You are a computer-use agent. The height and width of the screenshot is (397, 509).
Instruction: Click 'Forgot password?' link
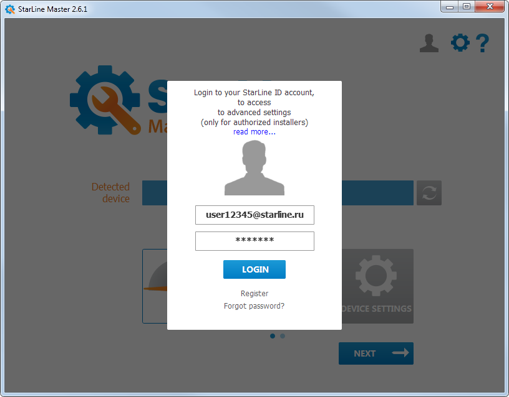(x=254, y=306)
